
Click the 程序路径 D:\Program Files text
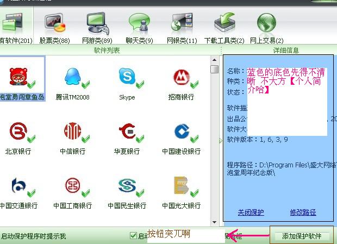click(x=282, y=165)
